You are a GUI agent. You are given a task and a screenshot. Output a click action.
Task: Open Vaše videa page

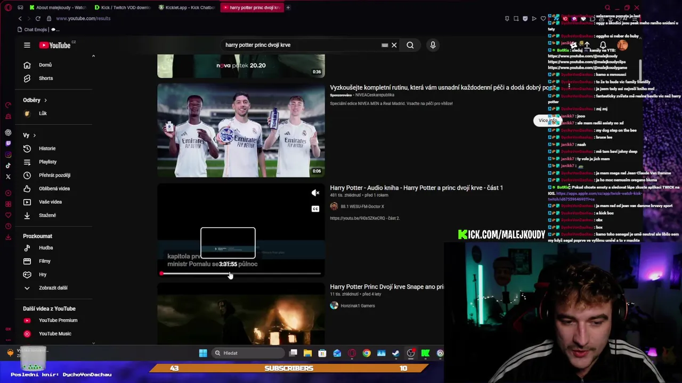click(x=50, y=202)
